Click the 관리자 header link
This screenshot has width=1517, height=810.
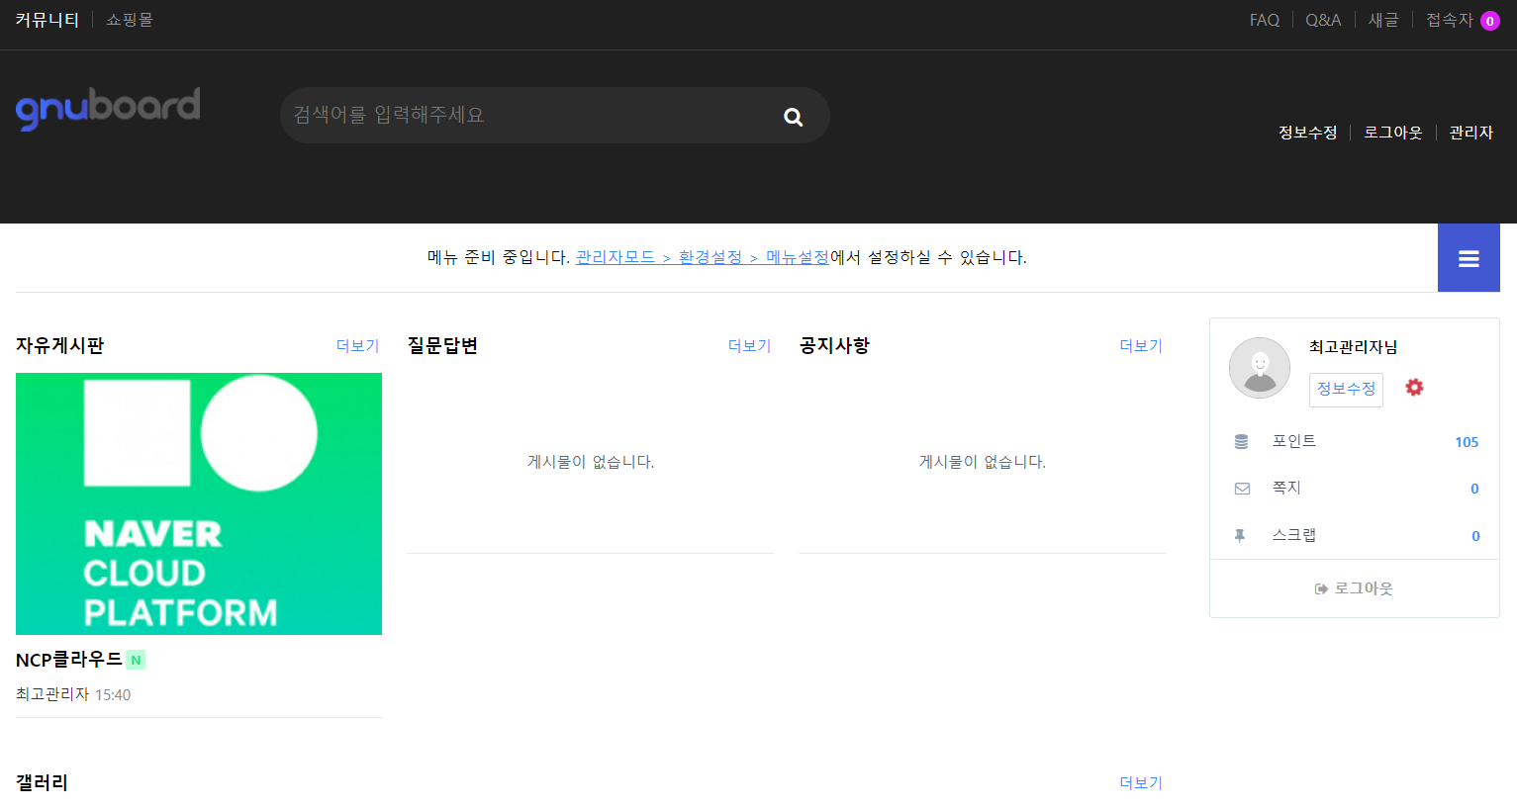[1471, 133]
